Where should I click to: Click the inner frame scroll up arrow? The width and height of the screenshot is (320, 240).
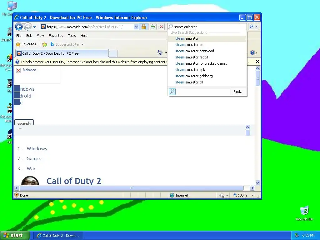(x=248, y=127)
